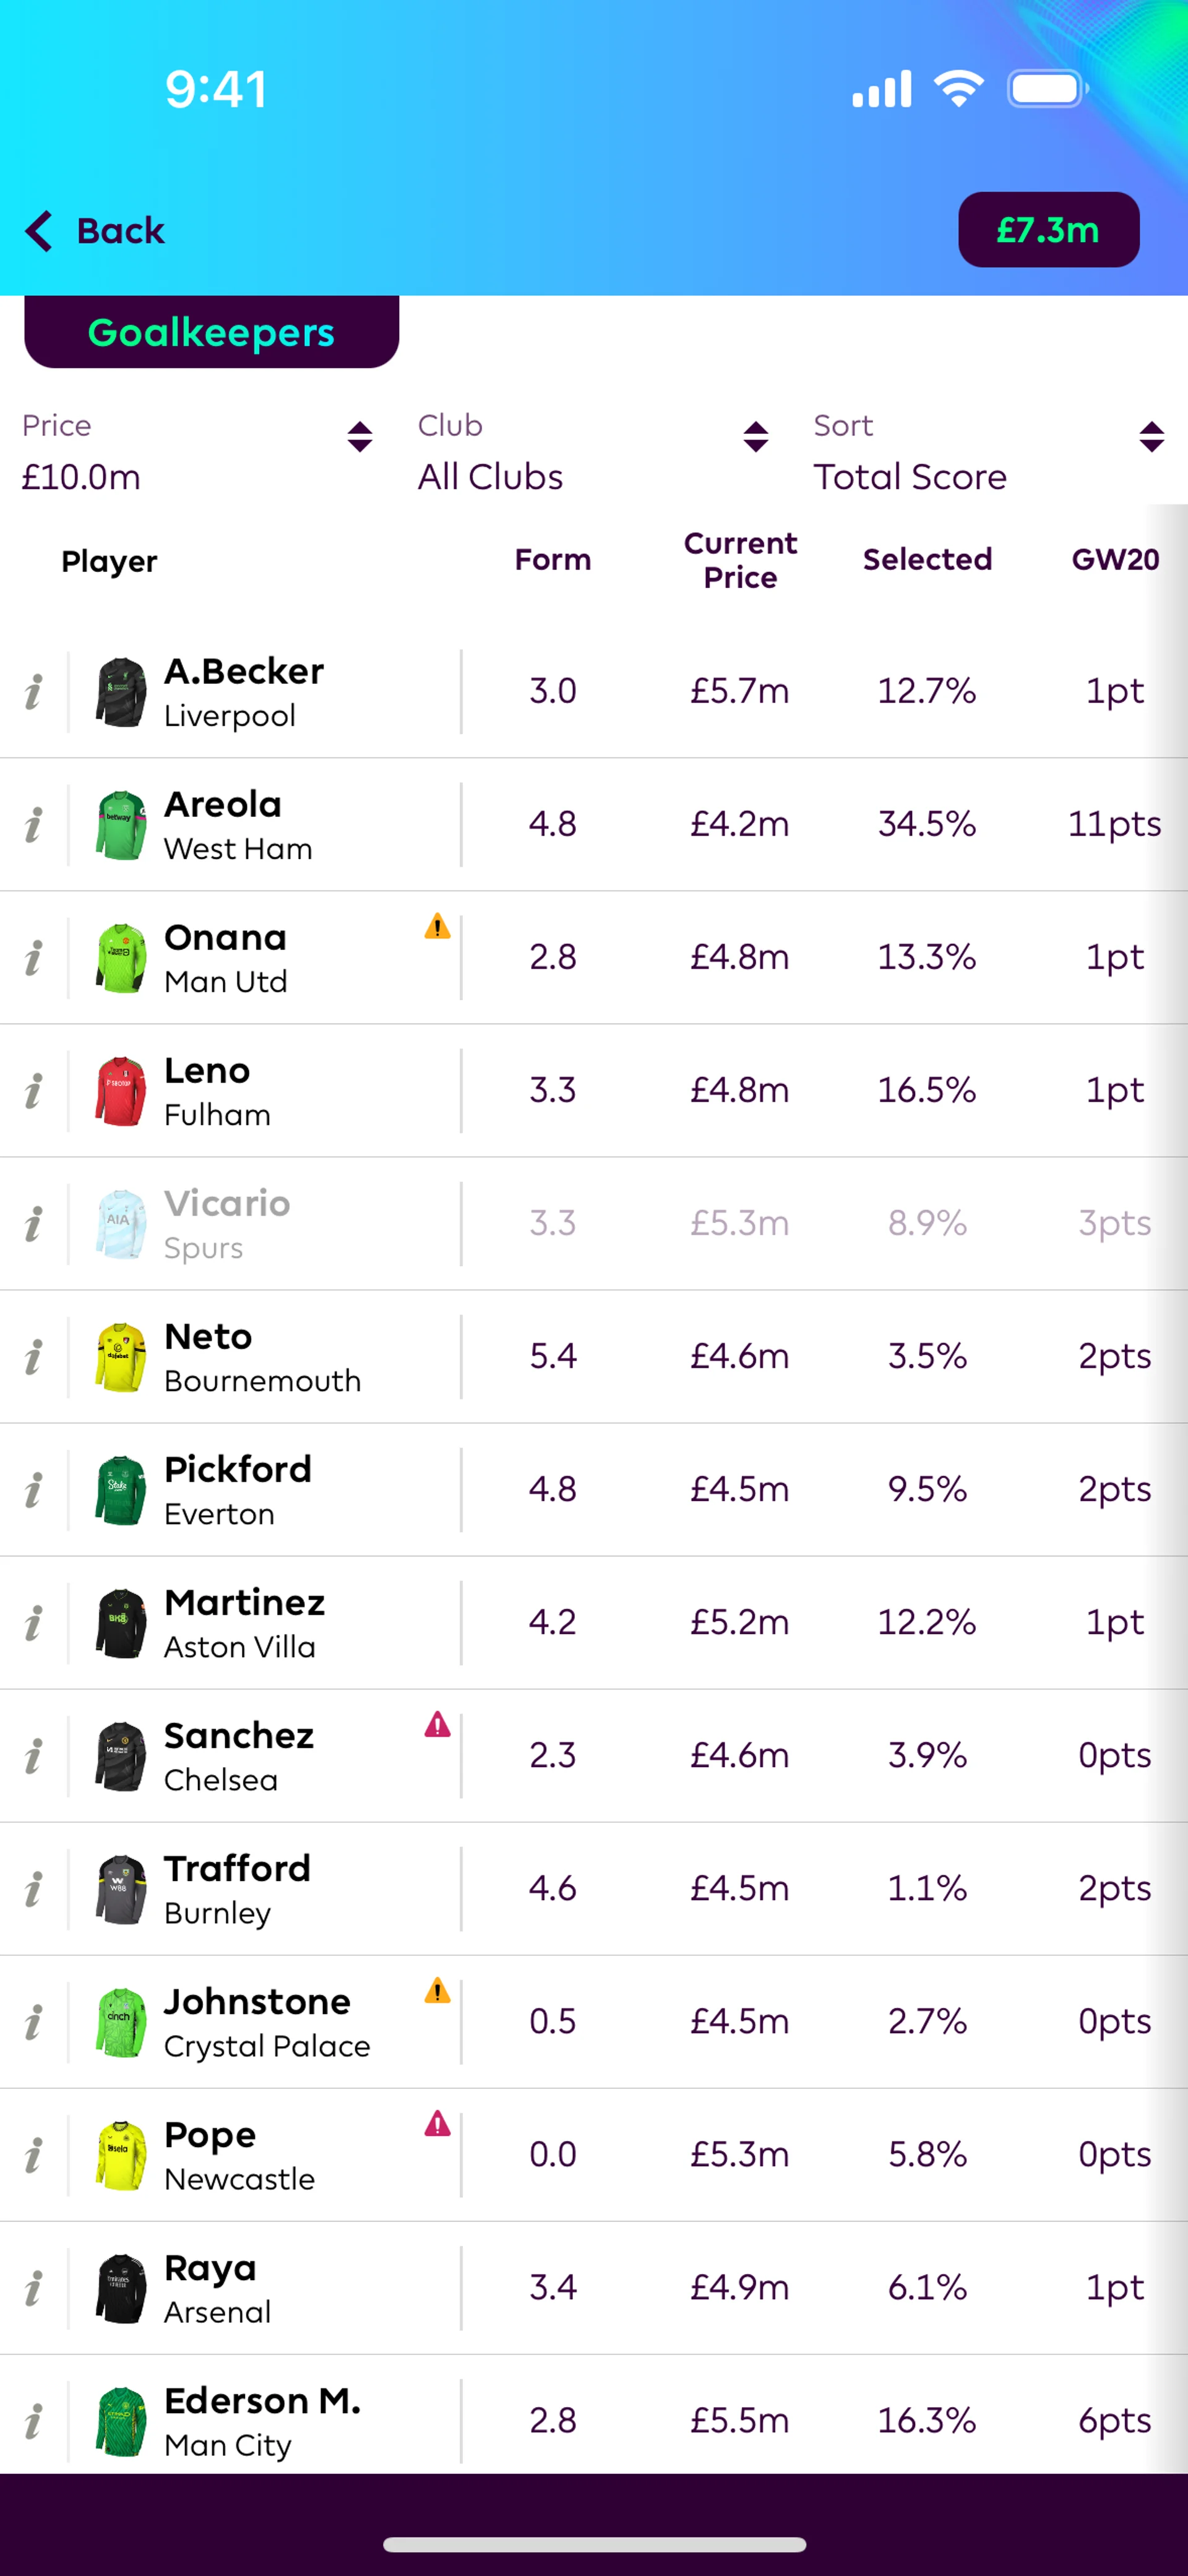Tap the info icon beside Areola
Screen dimensions: 1188x2576
pyautogui.click(x=34, y=824)
